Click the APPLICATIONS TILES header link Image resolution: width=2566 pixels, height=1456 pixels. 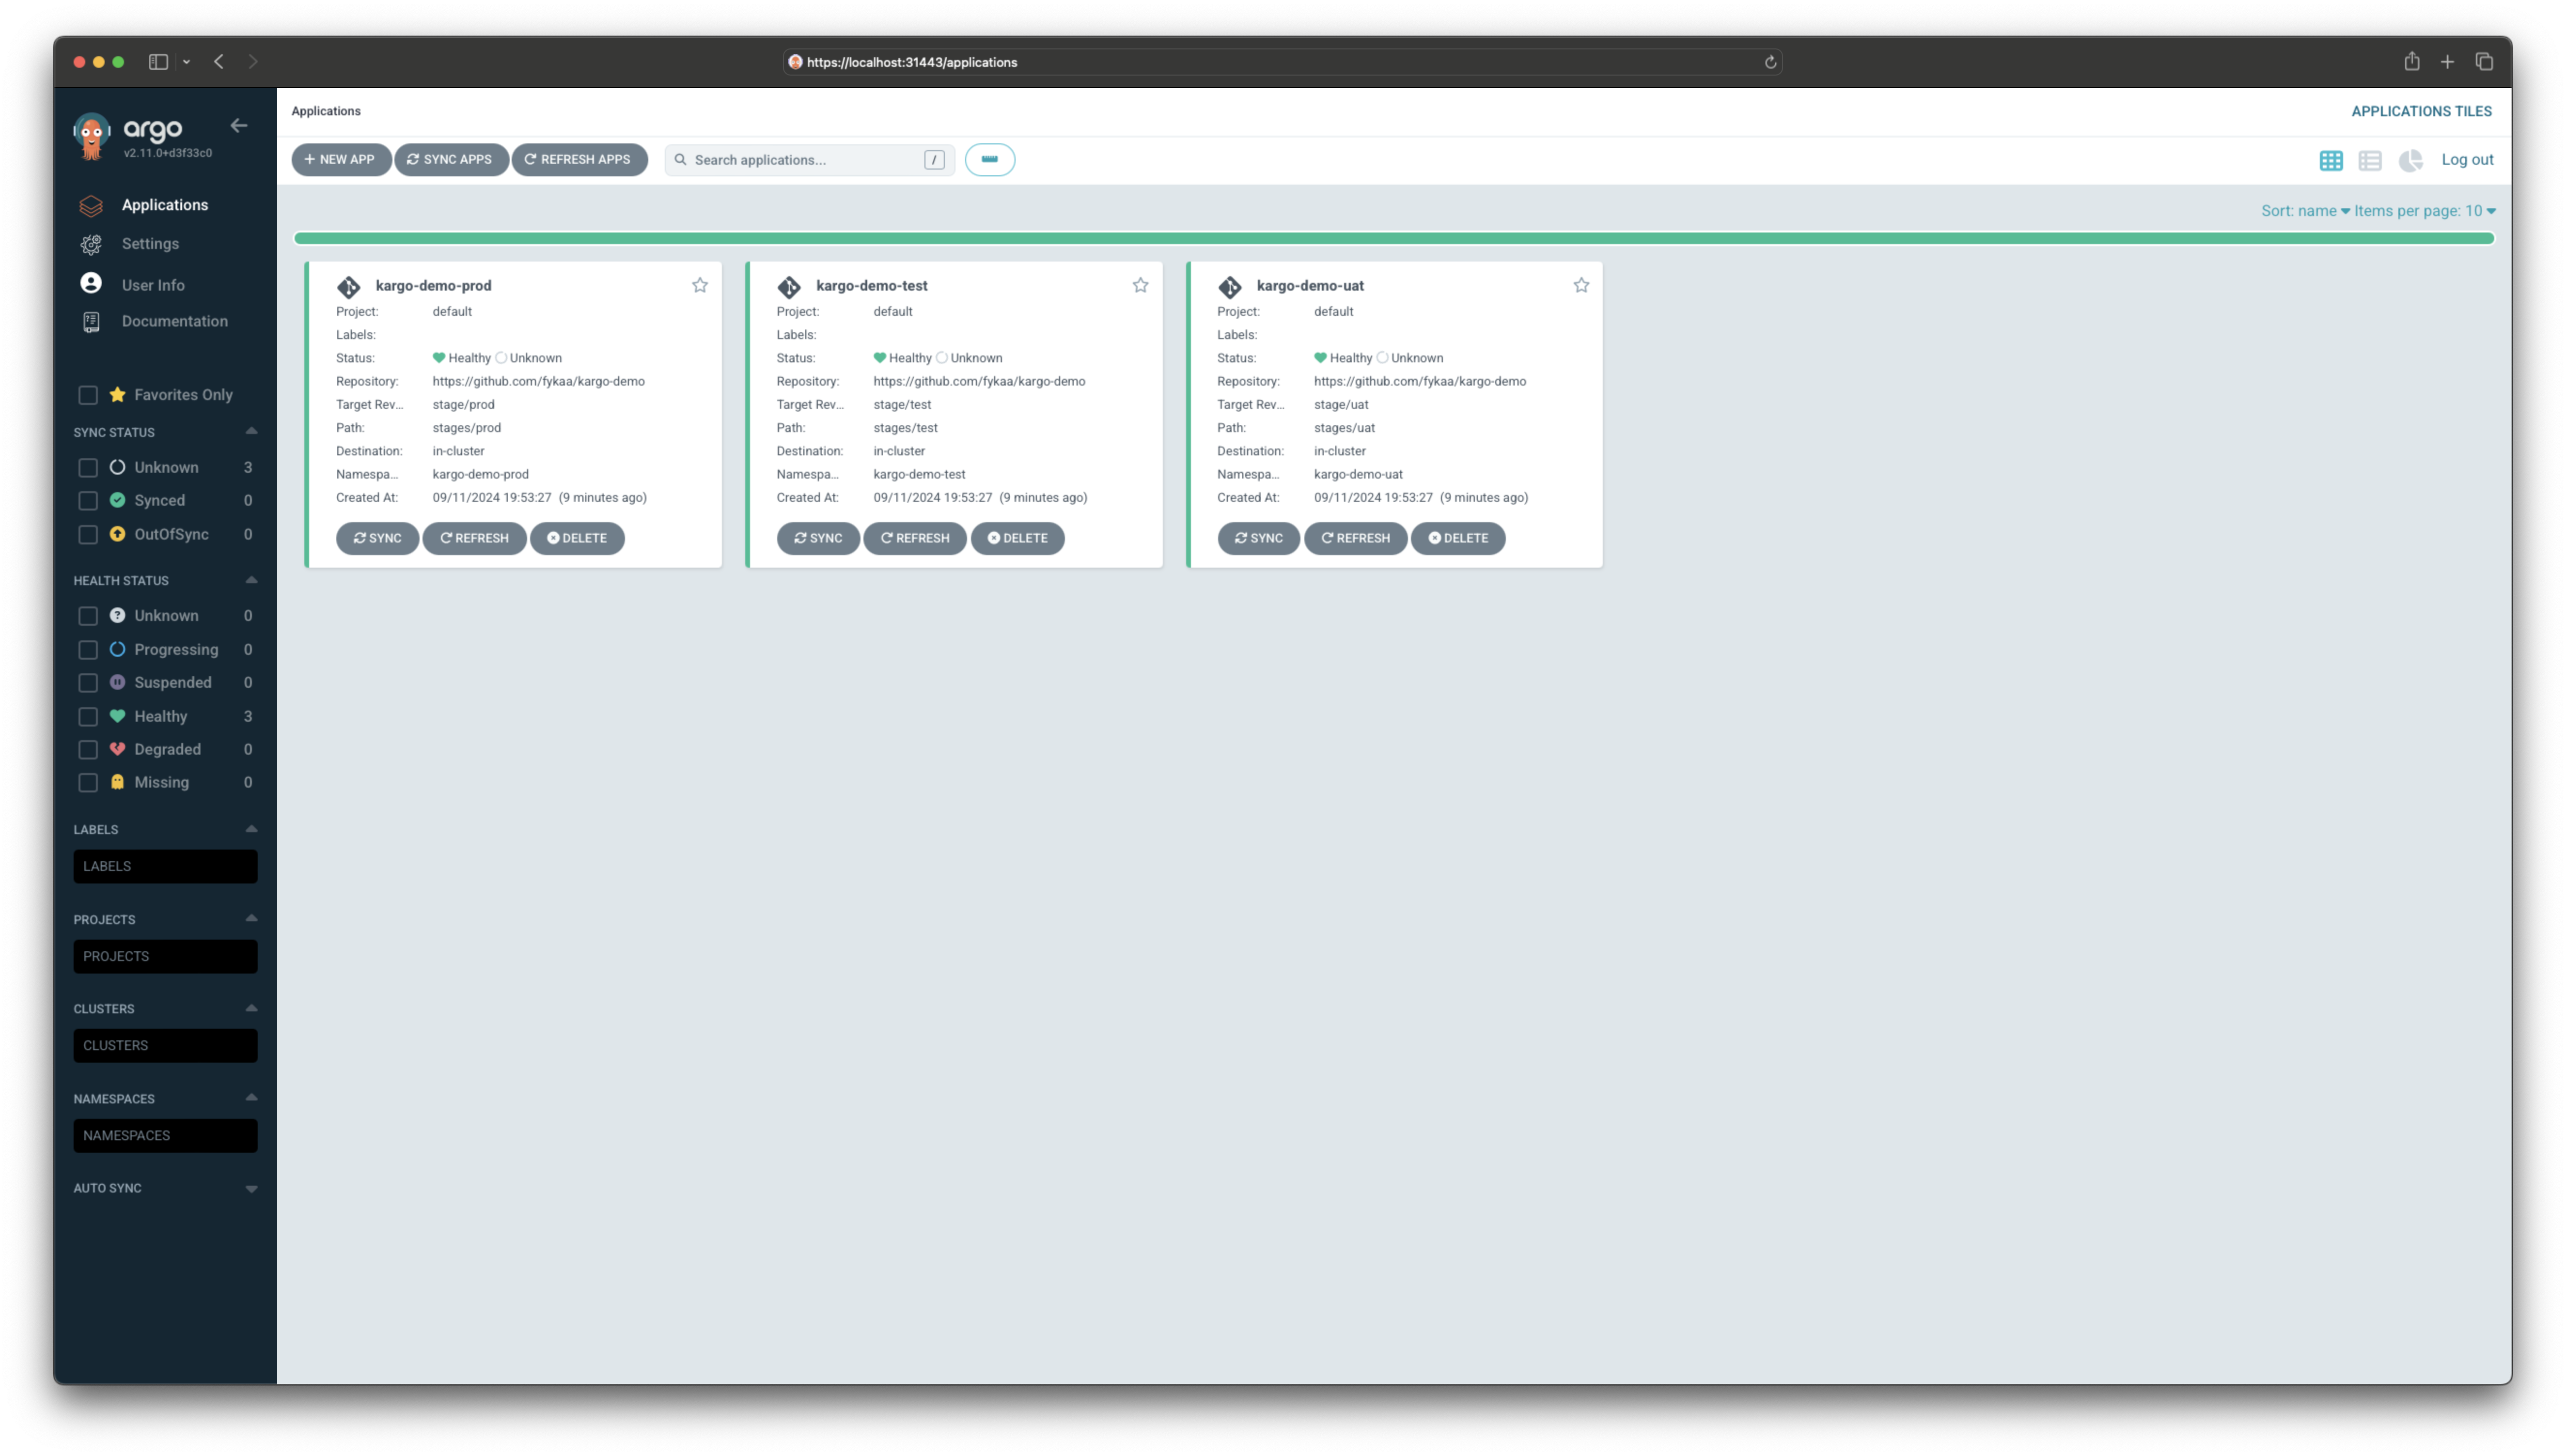(x=2422, y=111)
